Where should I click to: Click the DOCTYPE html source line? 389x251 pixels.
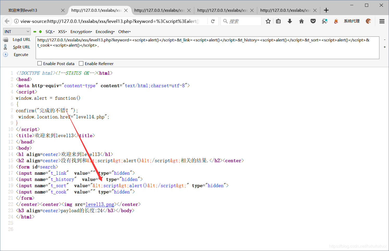[x=64, y=73]
